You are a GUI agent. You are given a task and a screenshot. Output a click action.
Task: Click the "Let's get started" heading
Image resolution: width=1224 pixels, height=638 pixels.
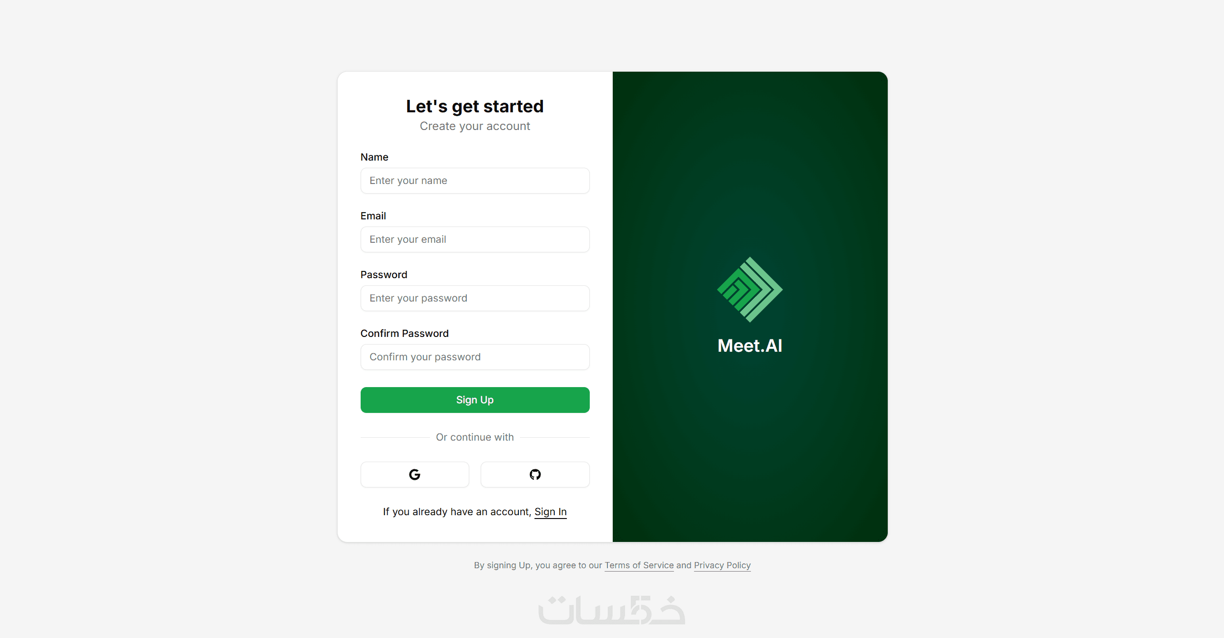pyautogui.click(x=475, y=106)
